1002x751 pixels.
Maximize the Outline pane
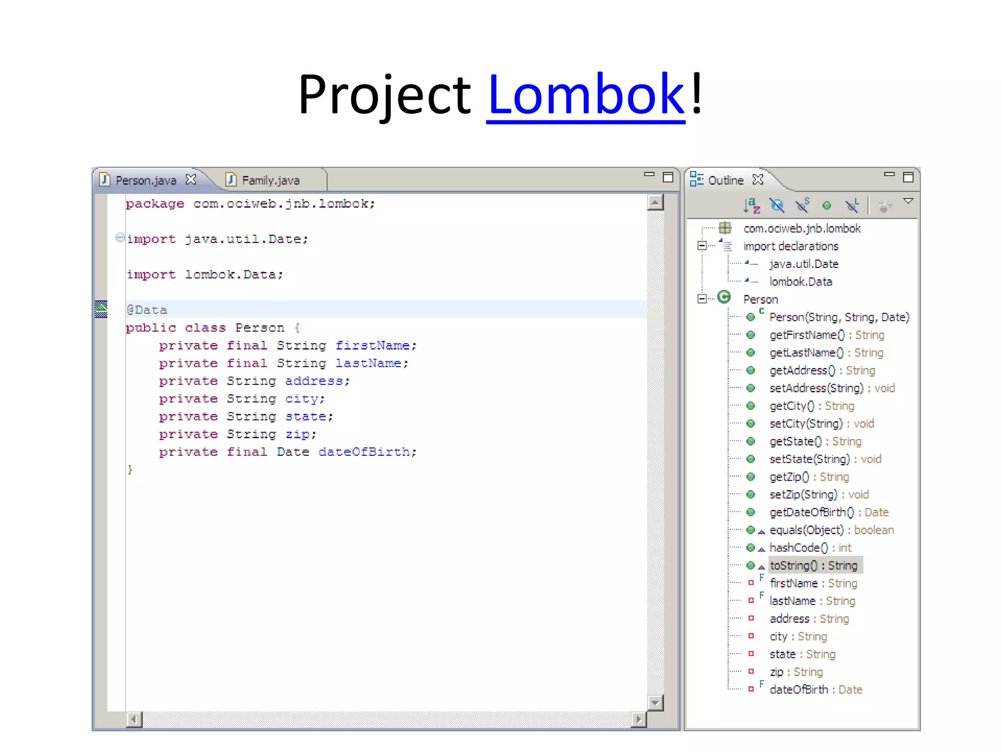908,177
